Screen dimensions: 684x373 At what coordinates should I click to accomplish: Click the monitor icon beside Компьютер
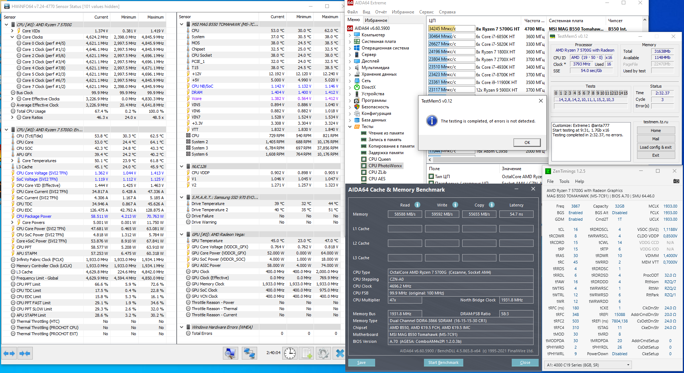point(357,35)
